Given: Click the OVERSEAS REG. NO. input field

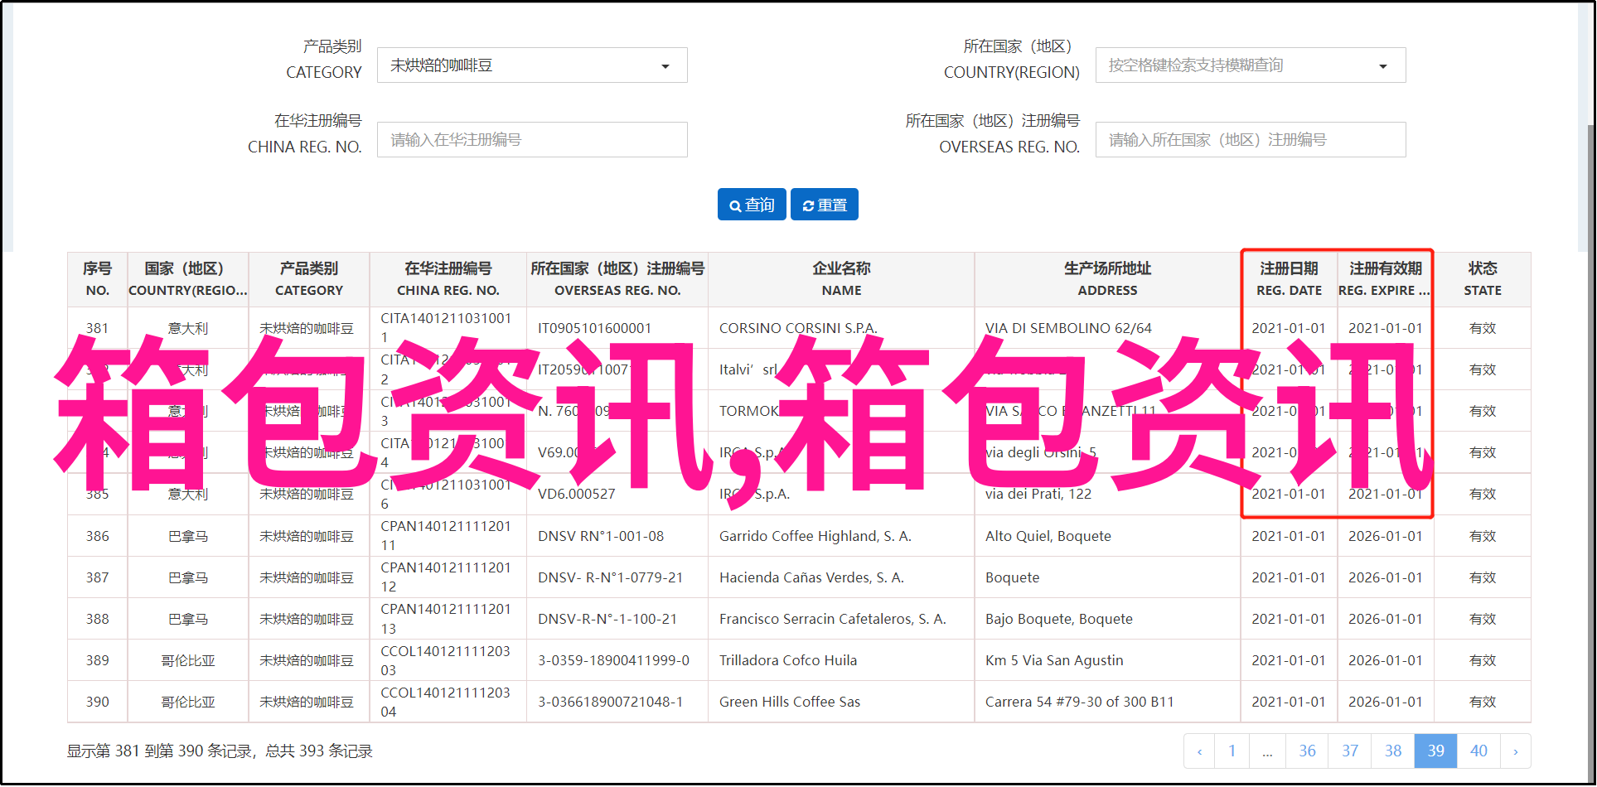Looking at the screenshot, I should [x=1251, y=140].
